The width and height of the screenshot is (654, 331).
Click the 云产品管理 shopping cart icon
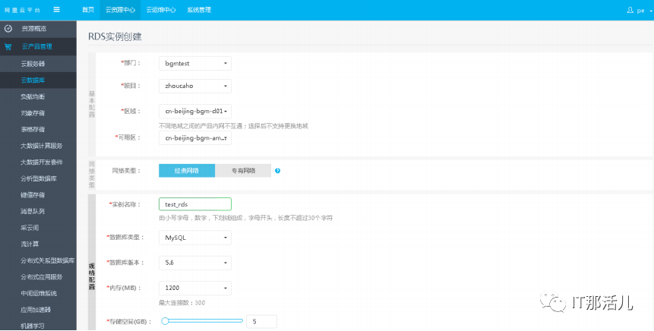(x=8, y=47)
